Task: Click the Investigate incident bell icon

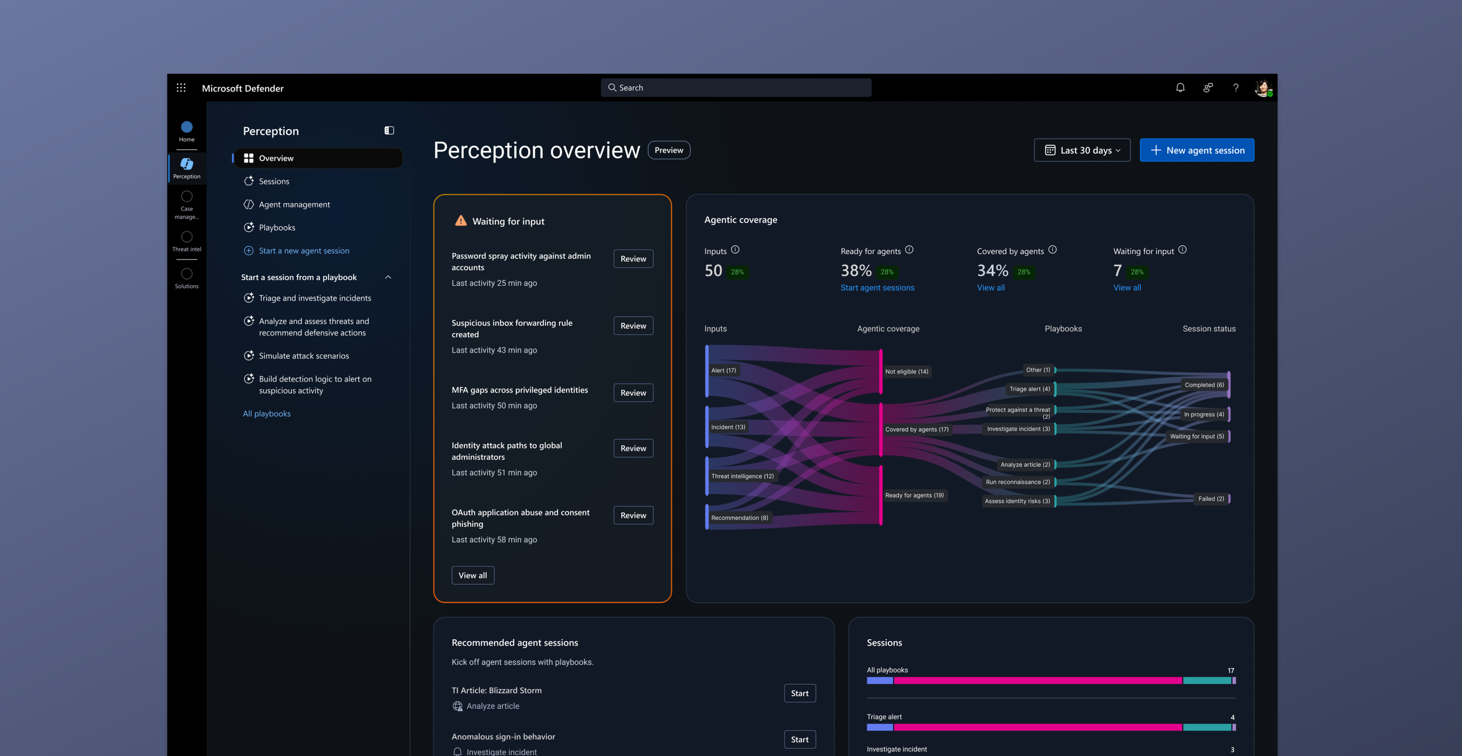Action: click(x=457, y=751)
